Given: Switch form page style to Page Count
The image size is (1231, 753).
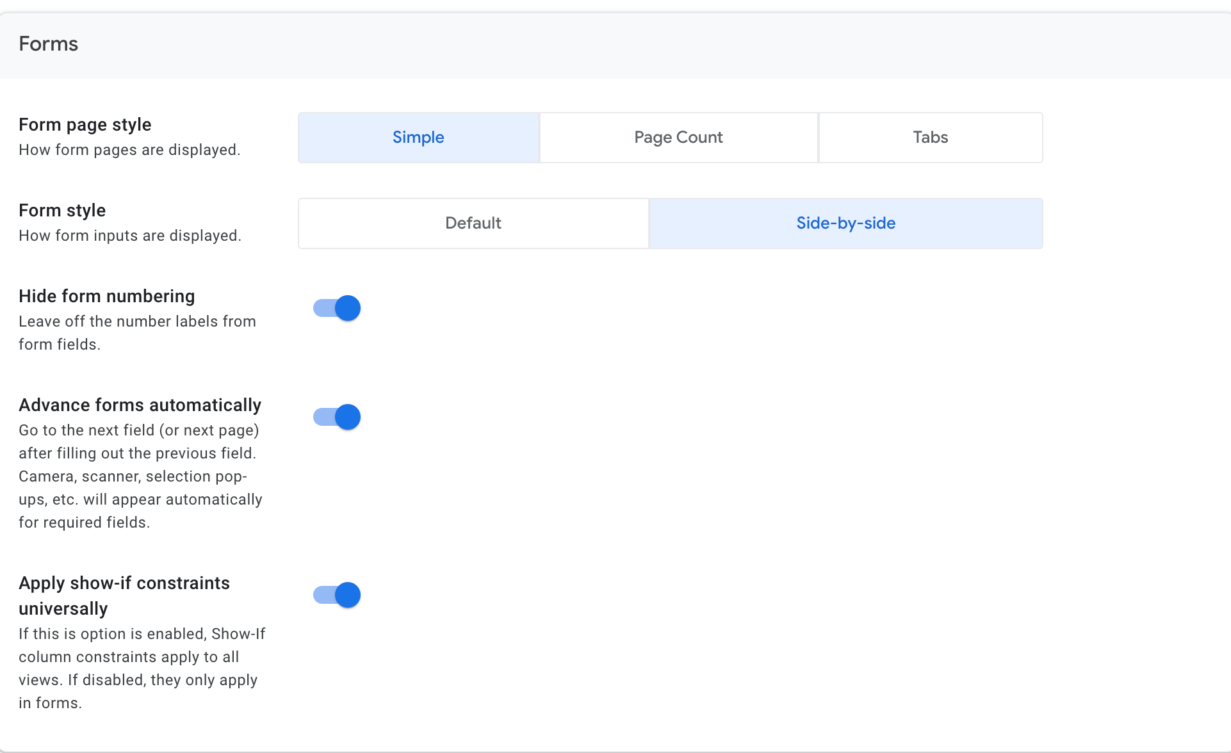Looking at the screenshot, I should coord(678,137).
